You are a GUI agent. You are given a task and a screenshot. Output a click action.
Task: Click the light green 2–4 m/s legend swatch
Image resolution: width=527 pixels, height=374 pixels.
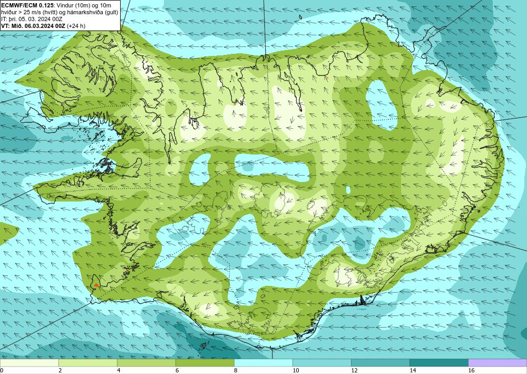(x=87, y=362)
